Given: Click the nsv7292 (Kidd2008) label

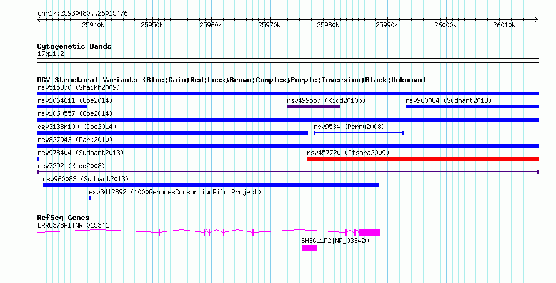Looking at the screenshot, I should [71, 166].
